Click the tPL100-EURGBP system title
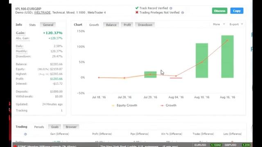This screenshot has width=262, height=147. [28, 9]
